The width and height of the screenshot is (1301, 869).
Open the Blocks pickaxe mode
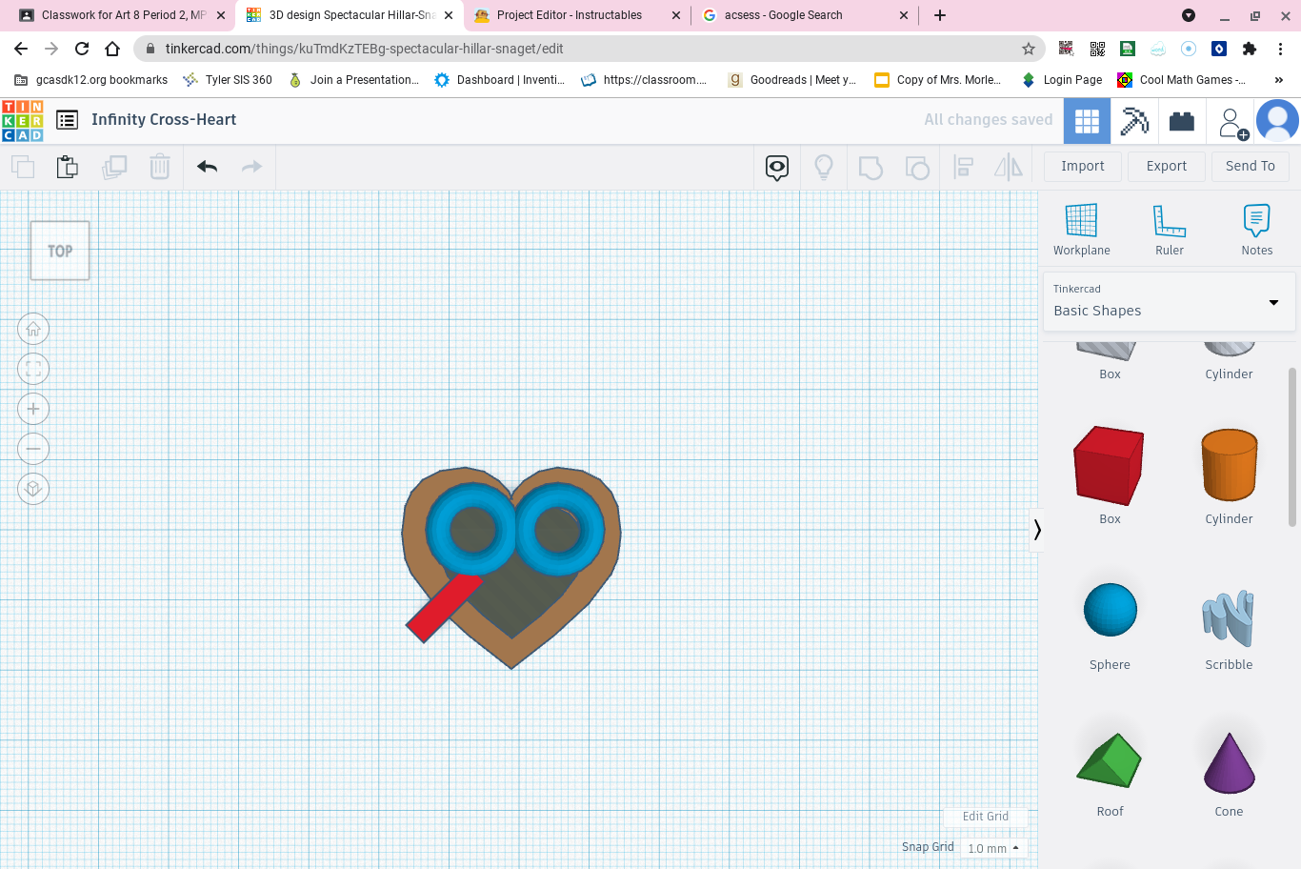point(1134,121)
